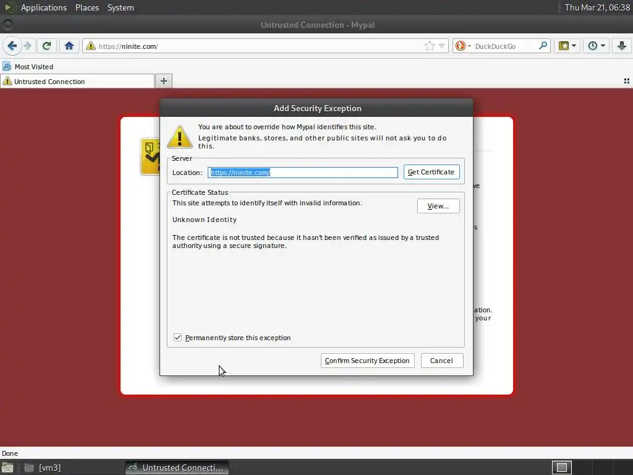The height and width of the screenshot is (475, 633).
Task: Open the downloads arrow button
Action: pos(622,46)
